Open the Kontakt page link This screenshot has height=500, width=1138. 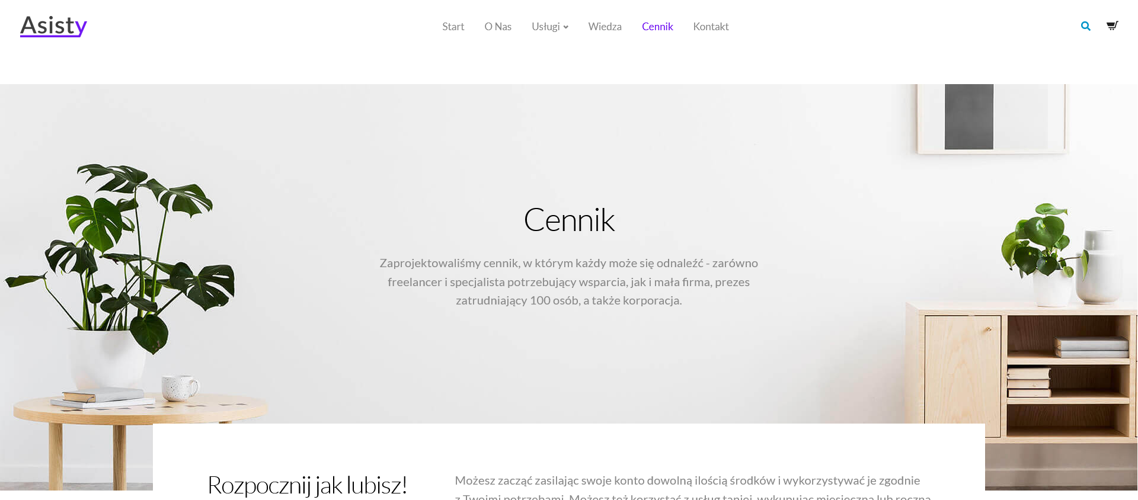click(x=711, y=27)
